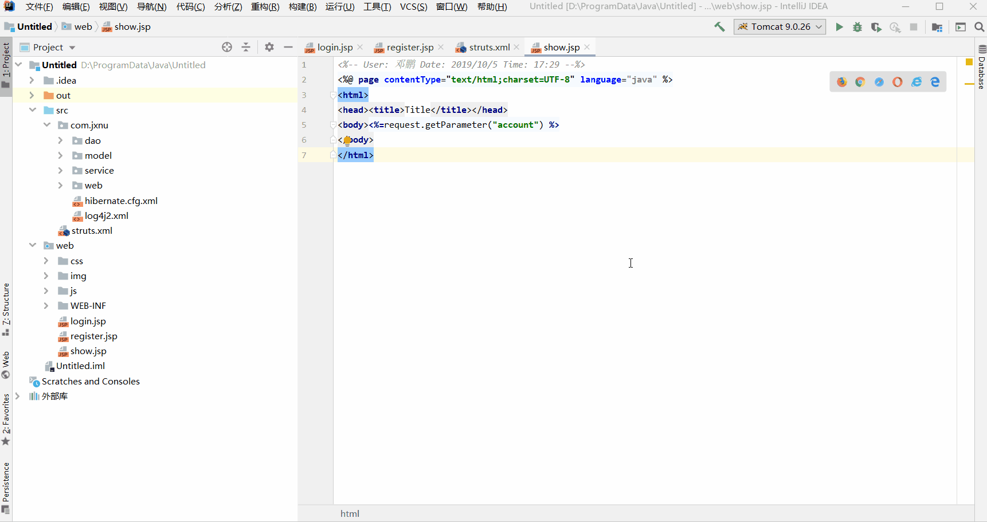Preview show.jsp in Firefox via browser icon
Screen dimensions: 987x522
[841, 81]
